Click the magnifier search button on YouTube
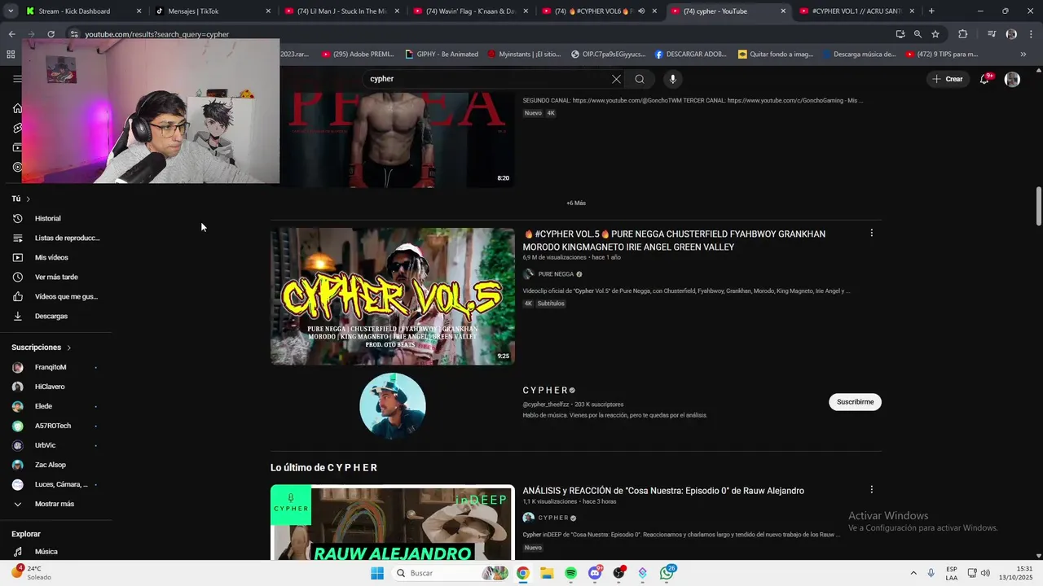 click(x=640, y=79)
